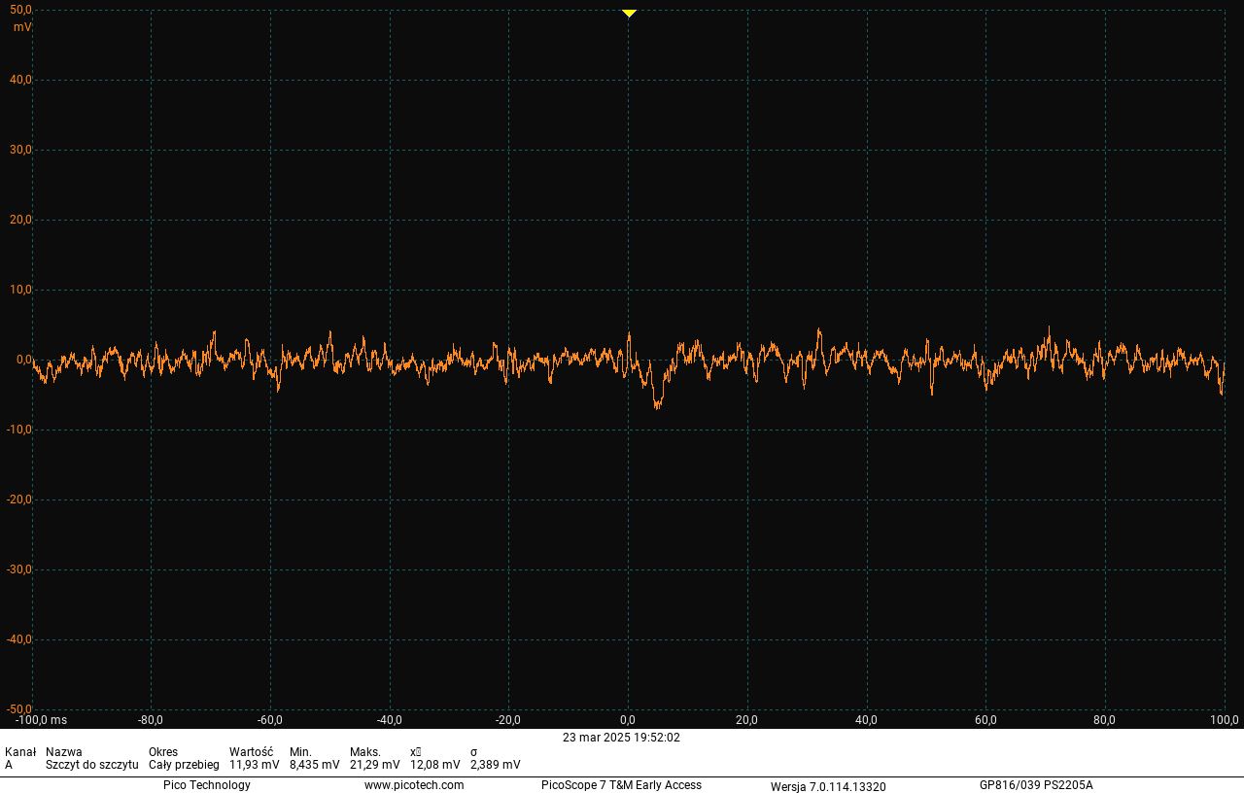Select the 11,93 mV value cell
Screen dimensions: 1244x793
[x=255, y=765]
